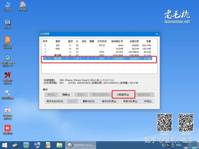
Task: Launch 老毛桃一键装机 (Alt+Z) icon
Action: (7, 60)
